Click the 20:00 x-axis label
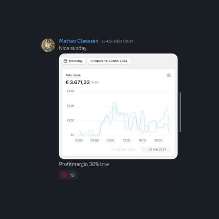Screen dimensions: 219x219 coord(158,140)
